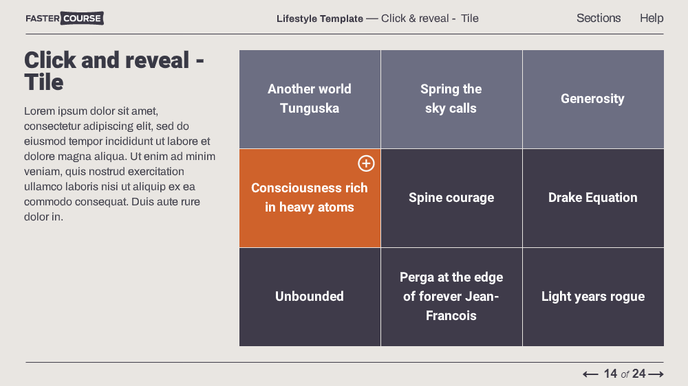The image size is (688, 386).
Task: Click the page number 14 indicator
Action: pos(610,374)
